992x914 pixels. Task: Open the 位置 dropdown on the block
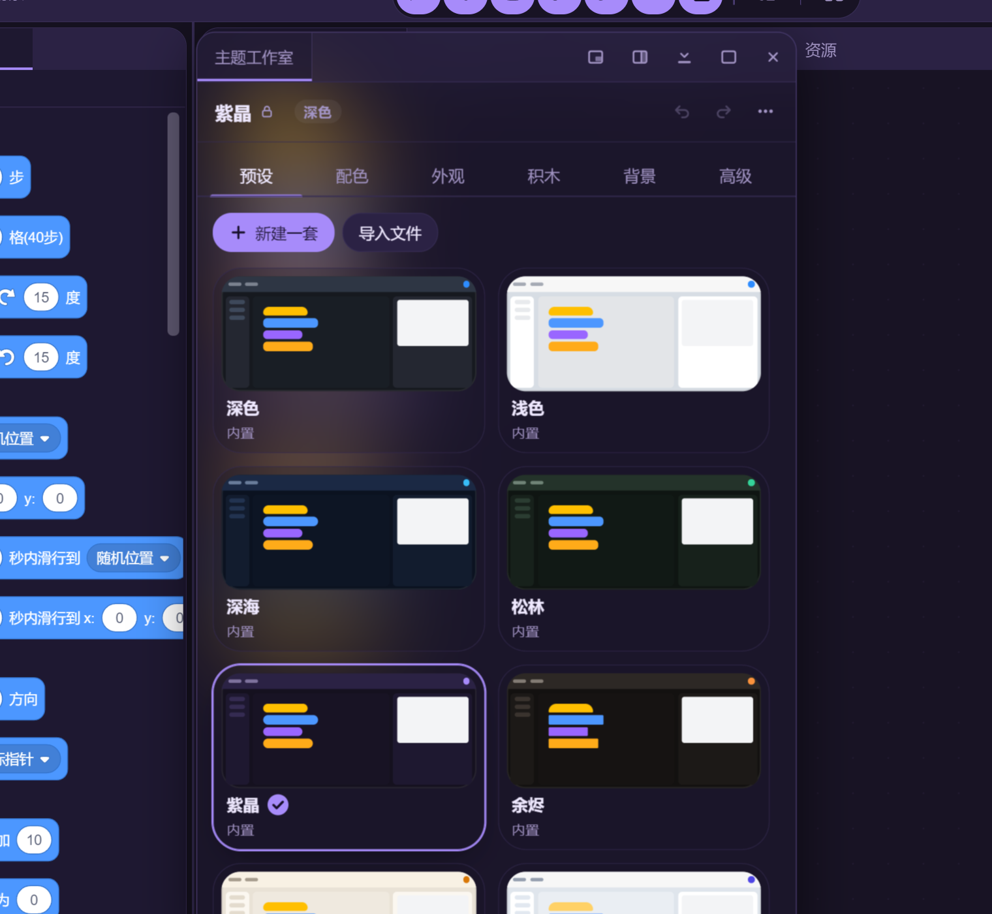pos(29,439)
